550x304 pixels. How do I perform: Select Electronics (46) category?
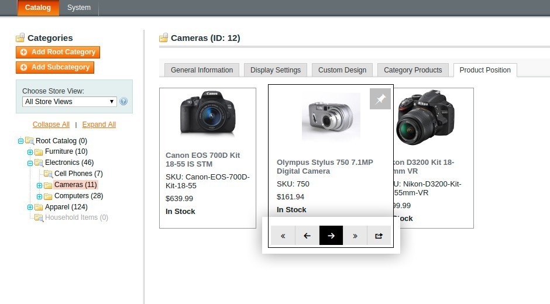(x=70, y=163)
